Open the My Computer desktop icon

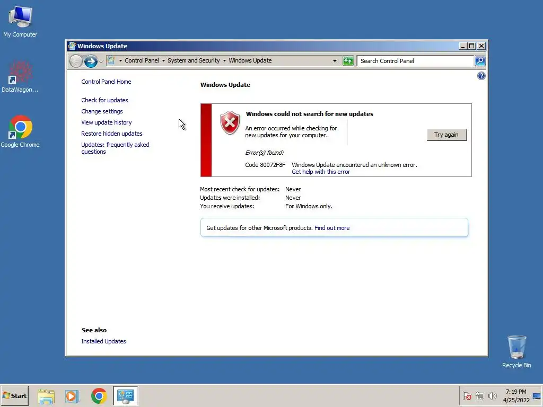(x=20, y=21)
